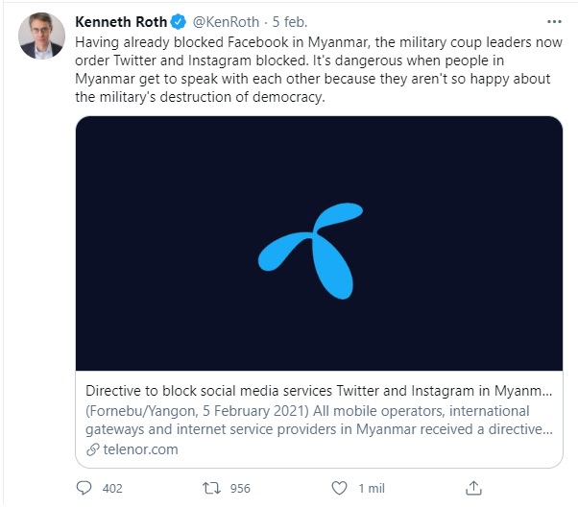
Task: Click the chain link icon beside telenor.com
Action: (x=93, y=448)
